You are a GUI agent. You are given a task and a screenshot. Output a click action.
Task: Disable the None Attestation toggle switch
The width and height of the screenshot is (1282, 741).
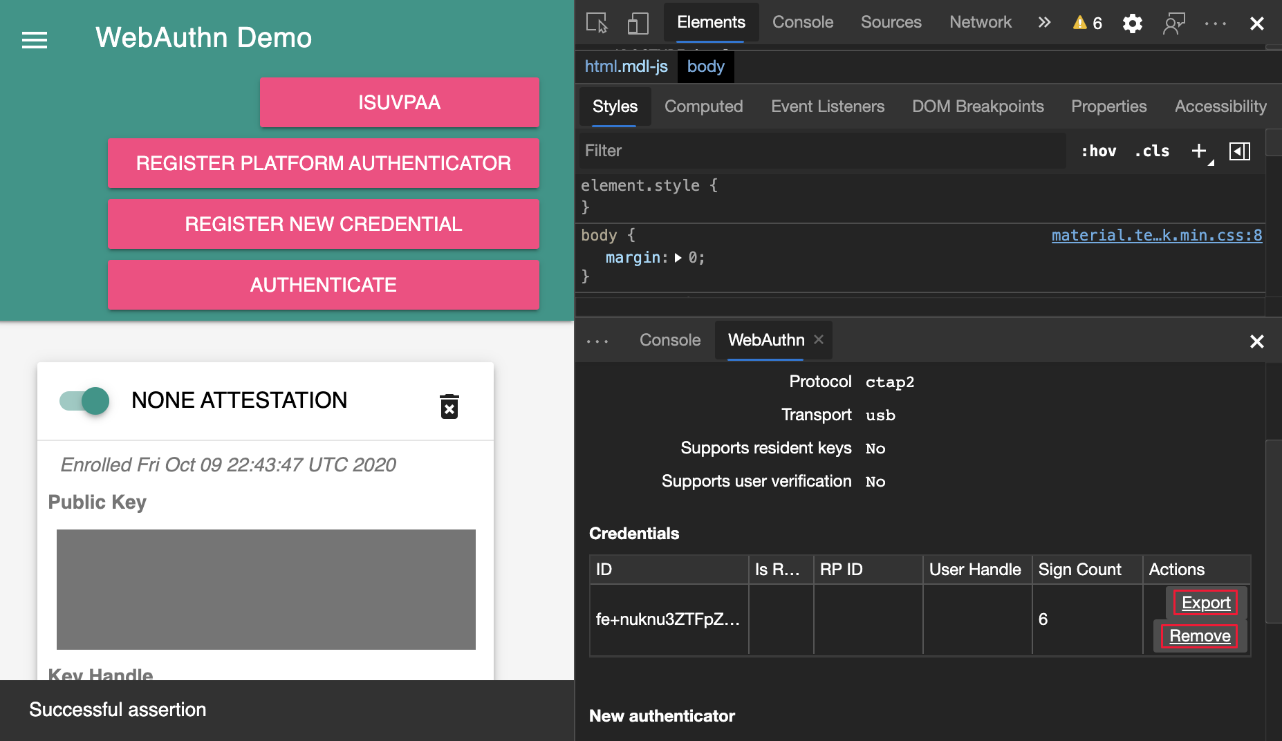click(84, 400)
